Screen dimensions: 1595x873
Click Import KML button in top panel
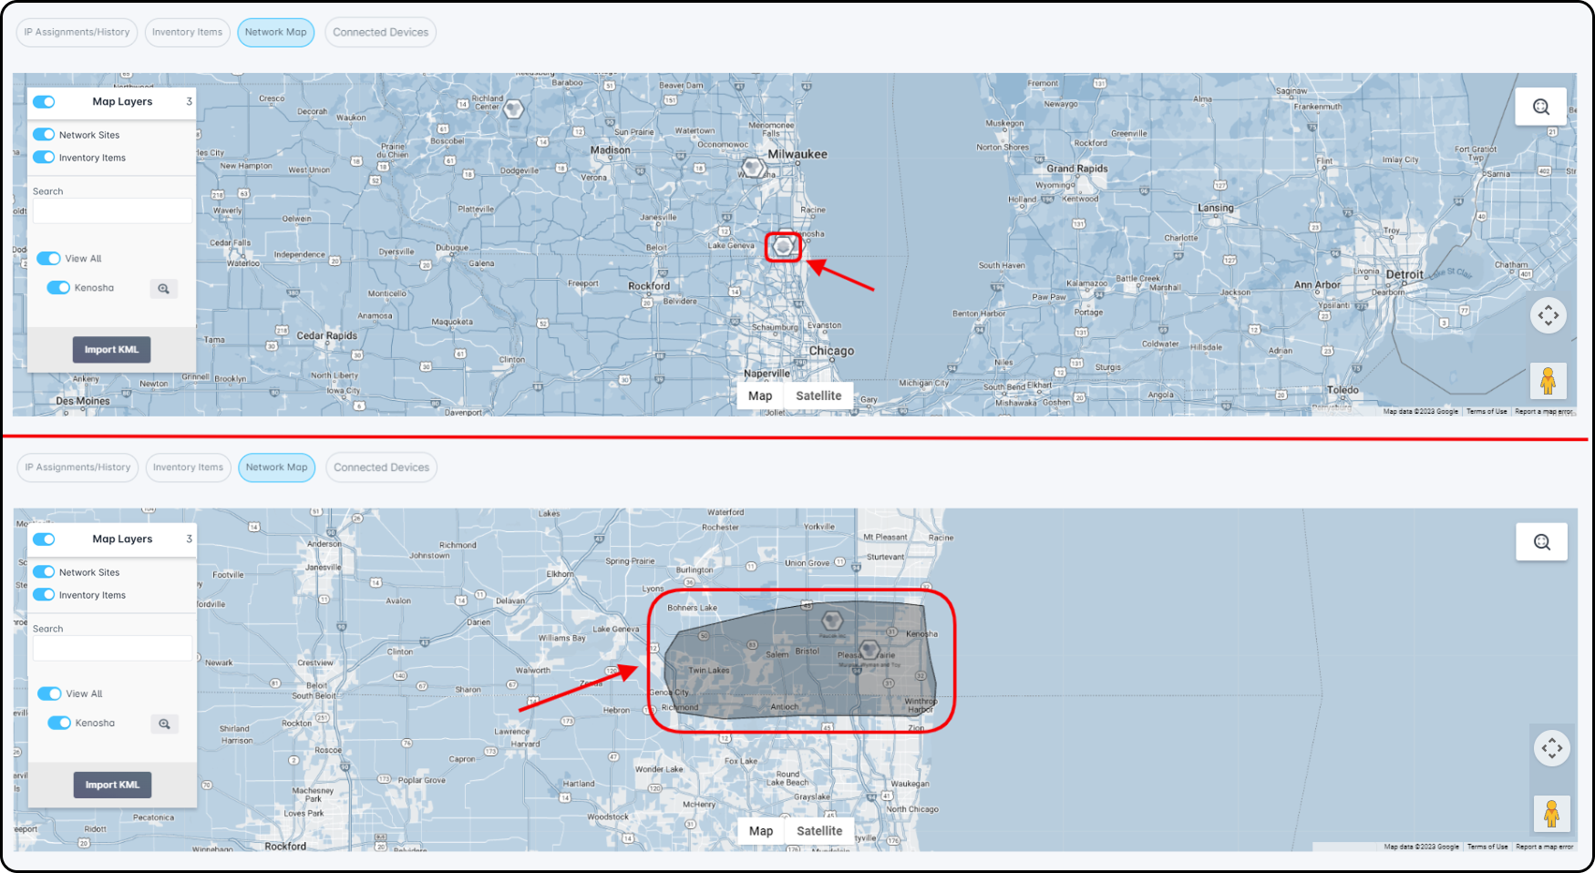tap(111, 350)
